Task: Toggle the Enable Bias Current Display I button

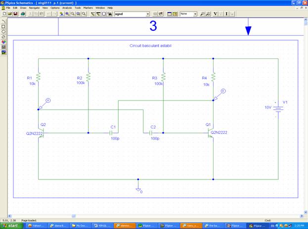Action: [226, 14]
